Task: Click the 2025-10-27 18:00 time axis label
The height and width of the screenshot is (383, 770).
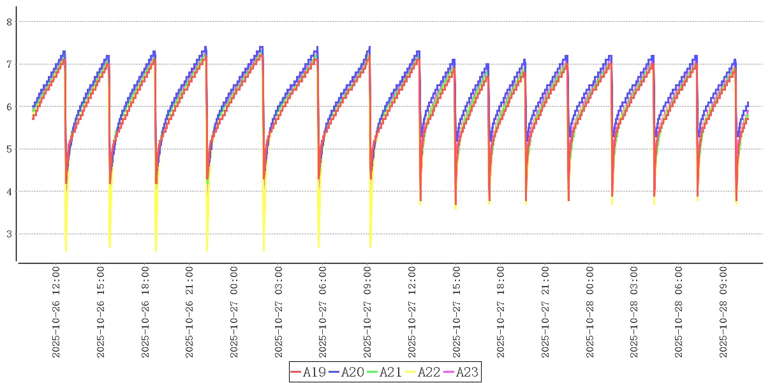Action: (501, 312)
